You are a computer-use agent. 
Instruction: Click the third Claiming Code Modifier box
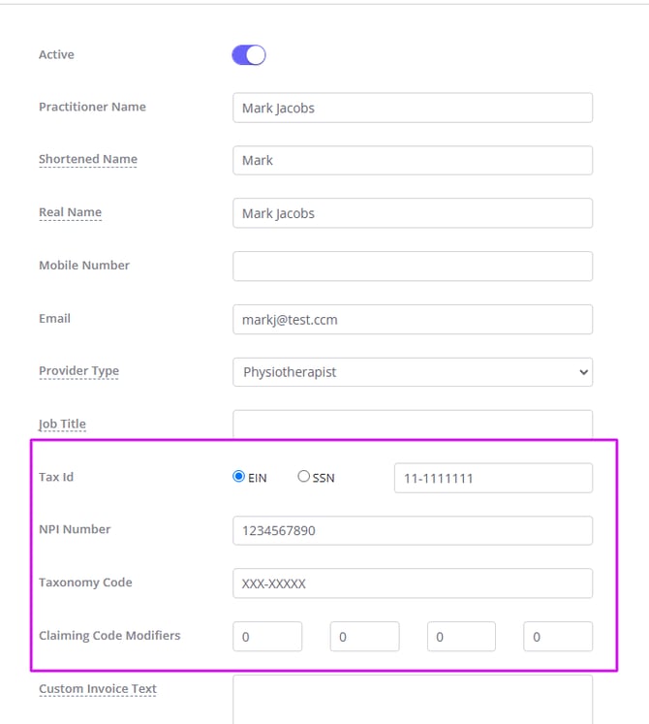[x=461, y=637]
